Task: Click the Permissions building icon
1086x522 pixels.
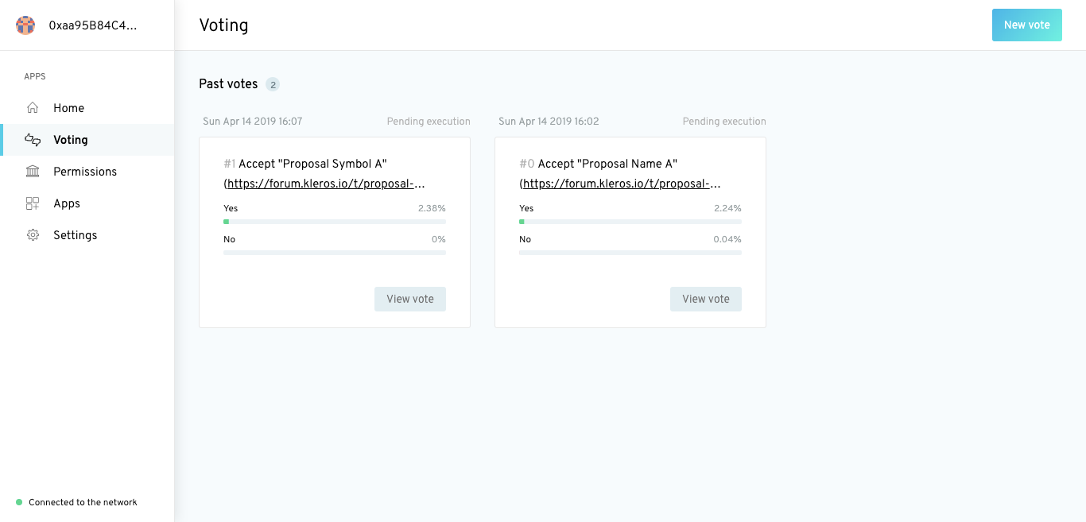Action: pos(33,172)
